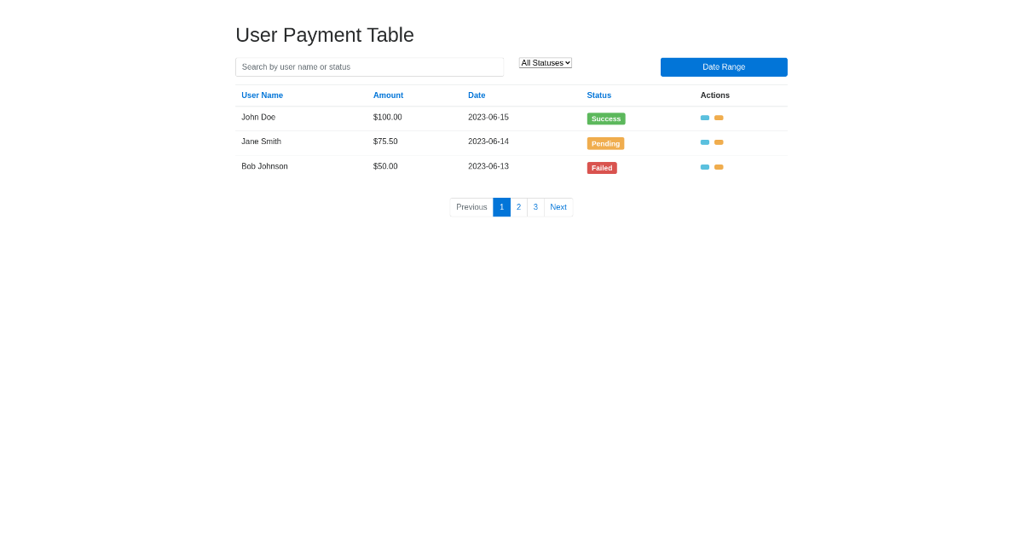Click the Date Range button
Viewport: 1023px width, 537px height.
click(x=724, y=66)
